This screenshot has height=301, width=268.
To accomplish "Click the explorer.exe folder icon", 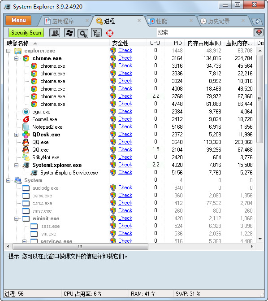I will pos(18,51).
